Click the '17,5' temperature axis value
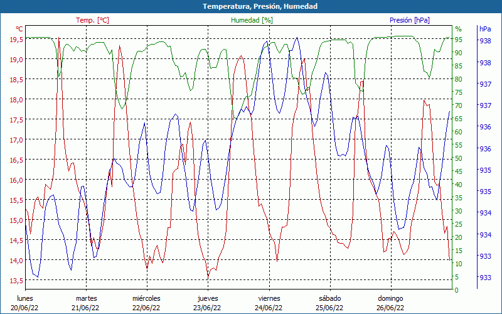 (x=16, y=120)
